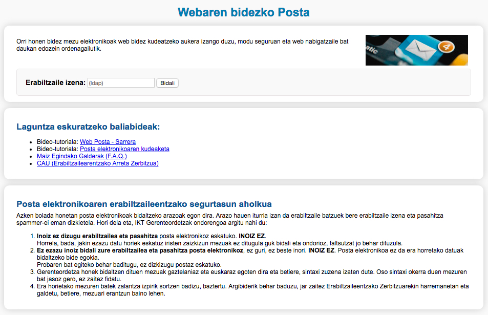Click the first Bideo-tutoriala bullet text
The height and width of the screenshot is (315, 488).
point(57,142)
